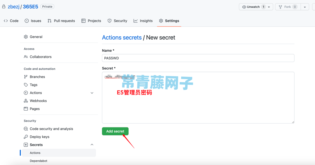Click the Fork icon
315x165 pixels.
click(x=281, y=7)
